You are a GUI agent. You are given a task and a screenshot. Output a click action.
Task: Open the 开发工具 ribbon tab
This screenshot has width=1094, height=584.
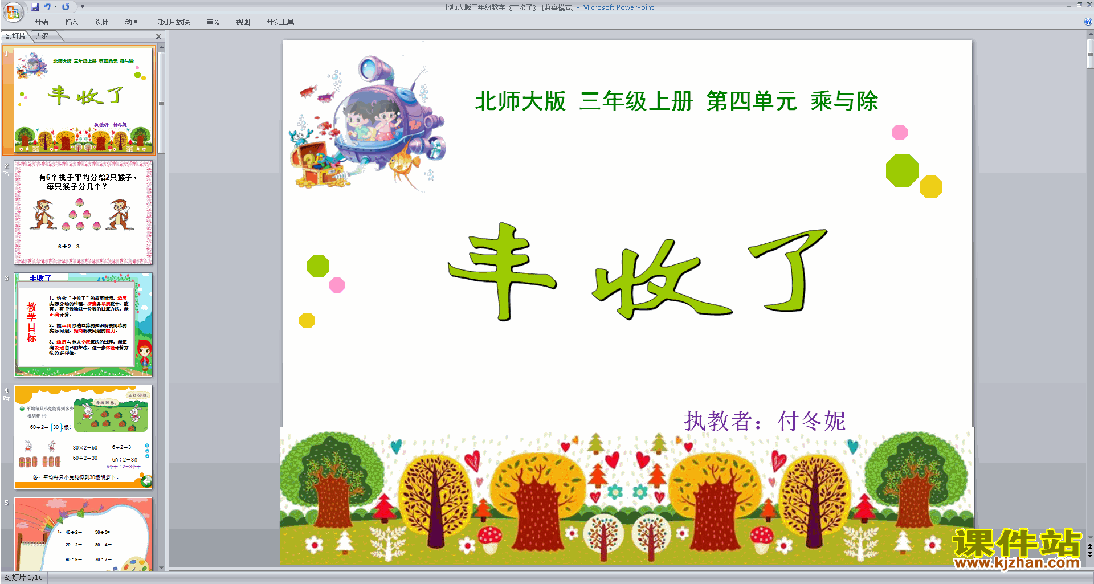(280, 22)
